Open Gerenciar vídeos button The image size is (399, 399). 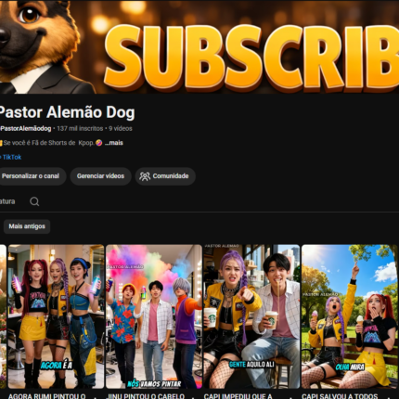click(x=100, y=176)
